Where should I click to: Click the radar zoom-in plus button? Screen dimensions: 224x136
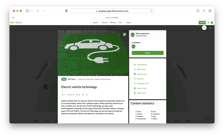coord(16,37)
